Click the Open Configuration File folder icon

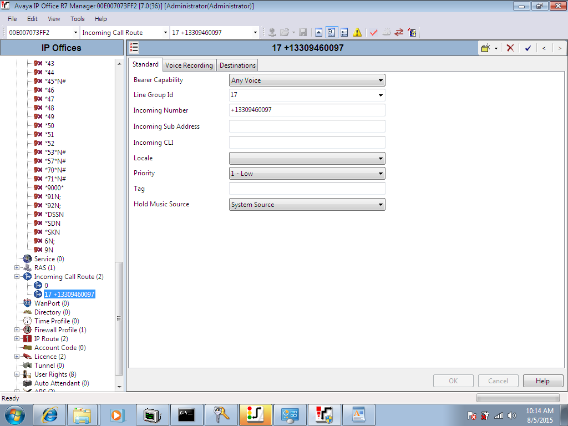tap(285, 33)
